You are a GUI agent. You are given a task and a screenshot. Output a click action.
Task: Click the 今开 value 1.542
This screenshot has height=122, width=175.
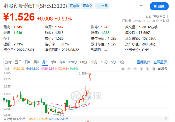[59, 27]
